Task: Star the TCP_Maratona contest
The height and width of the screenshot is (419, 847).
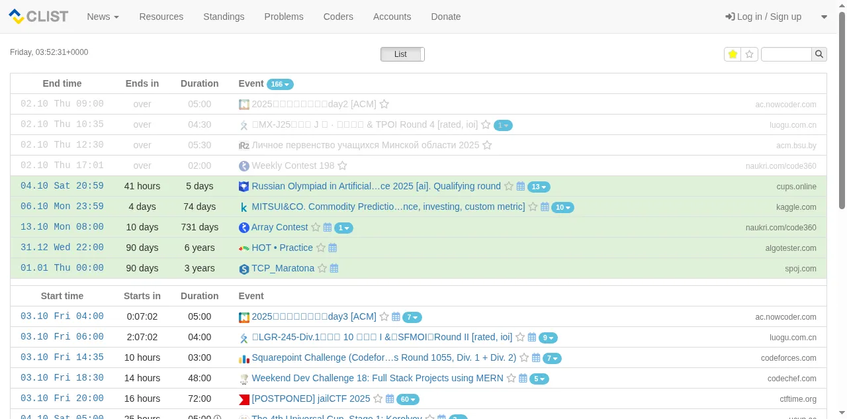Action: 322,269
